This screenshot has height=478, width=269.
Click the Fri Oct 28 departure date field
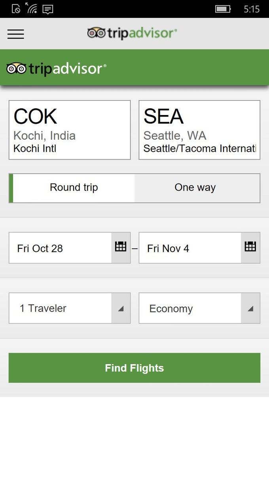click(60, 248)
